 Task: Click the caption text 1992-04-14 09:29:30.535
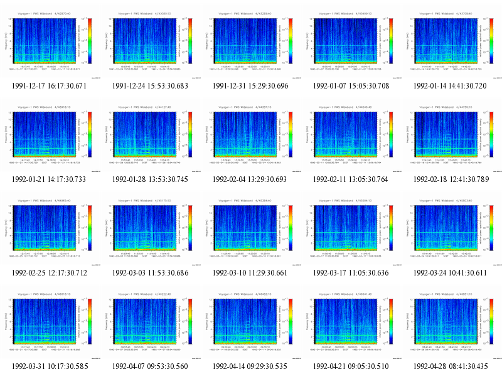tap(250, 366)
